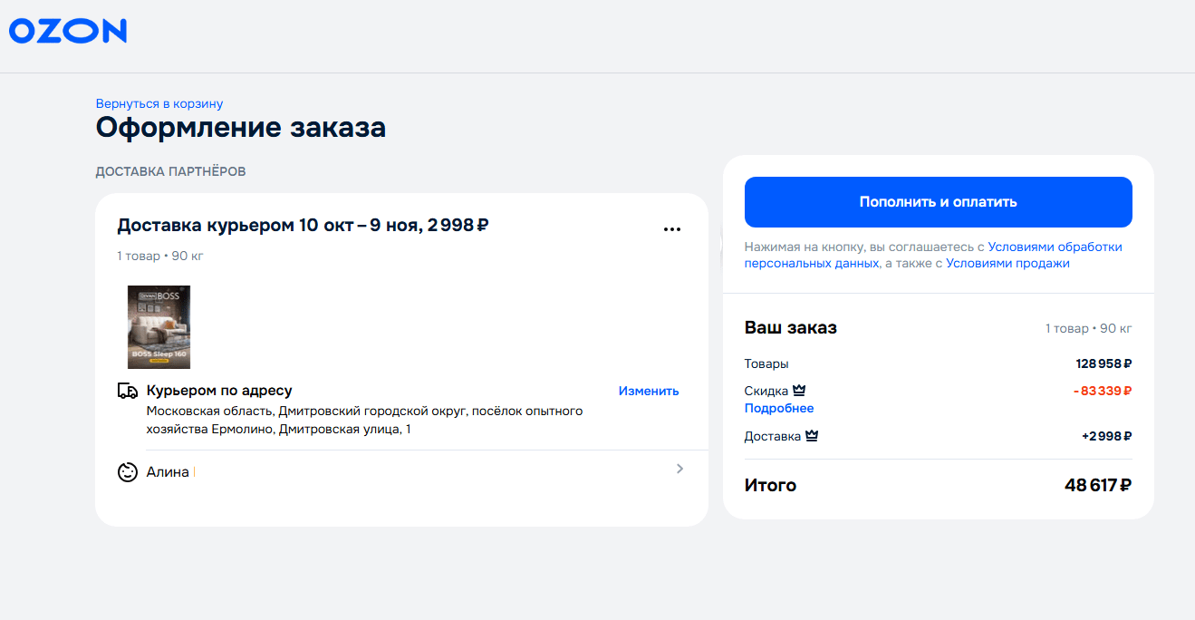
Task: Click the truck delivery icon
Action: [127, 390]
